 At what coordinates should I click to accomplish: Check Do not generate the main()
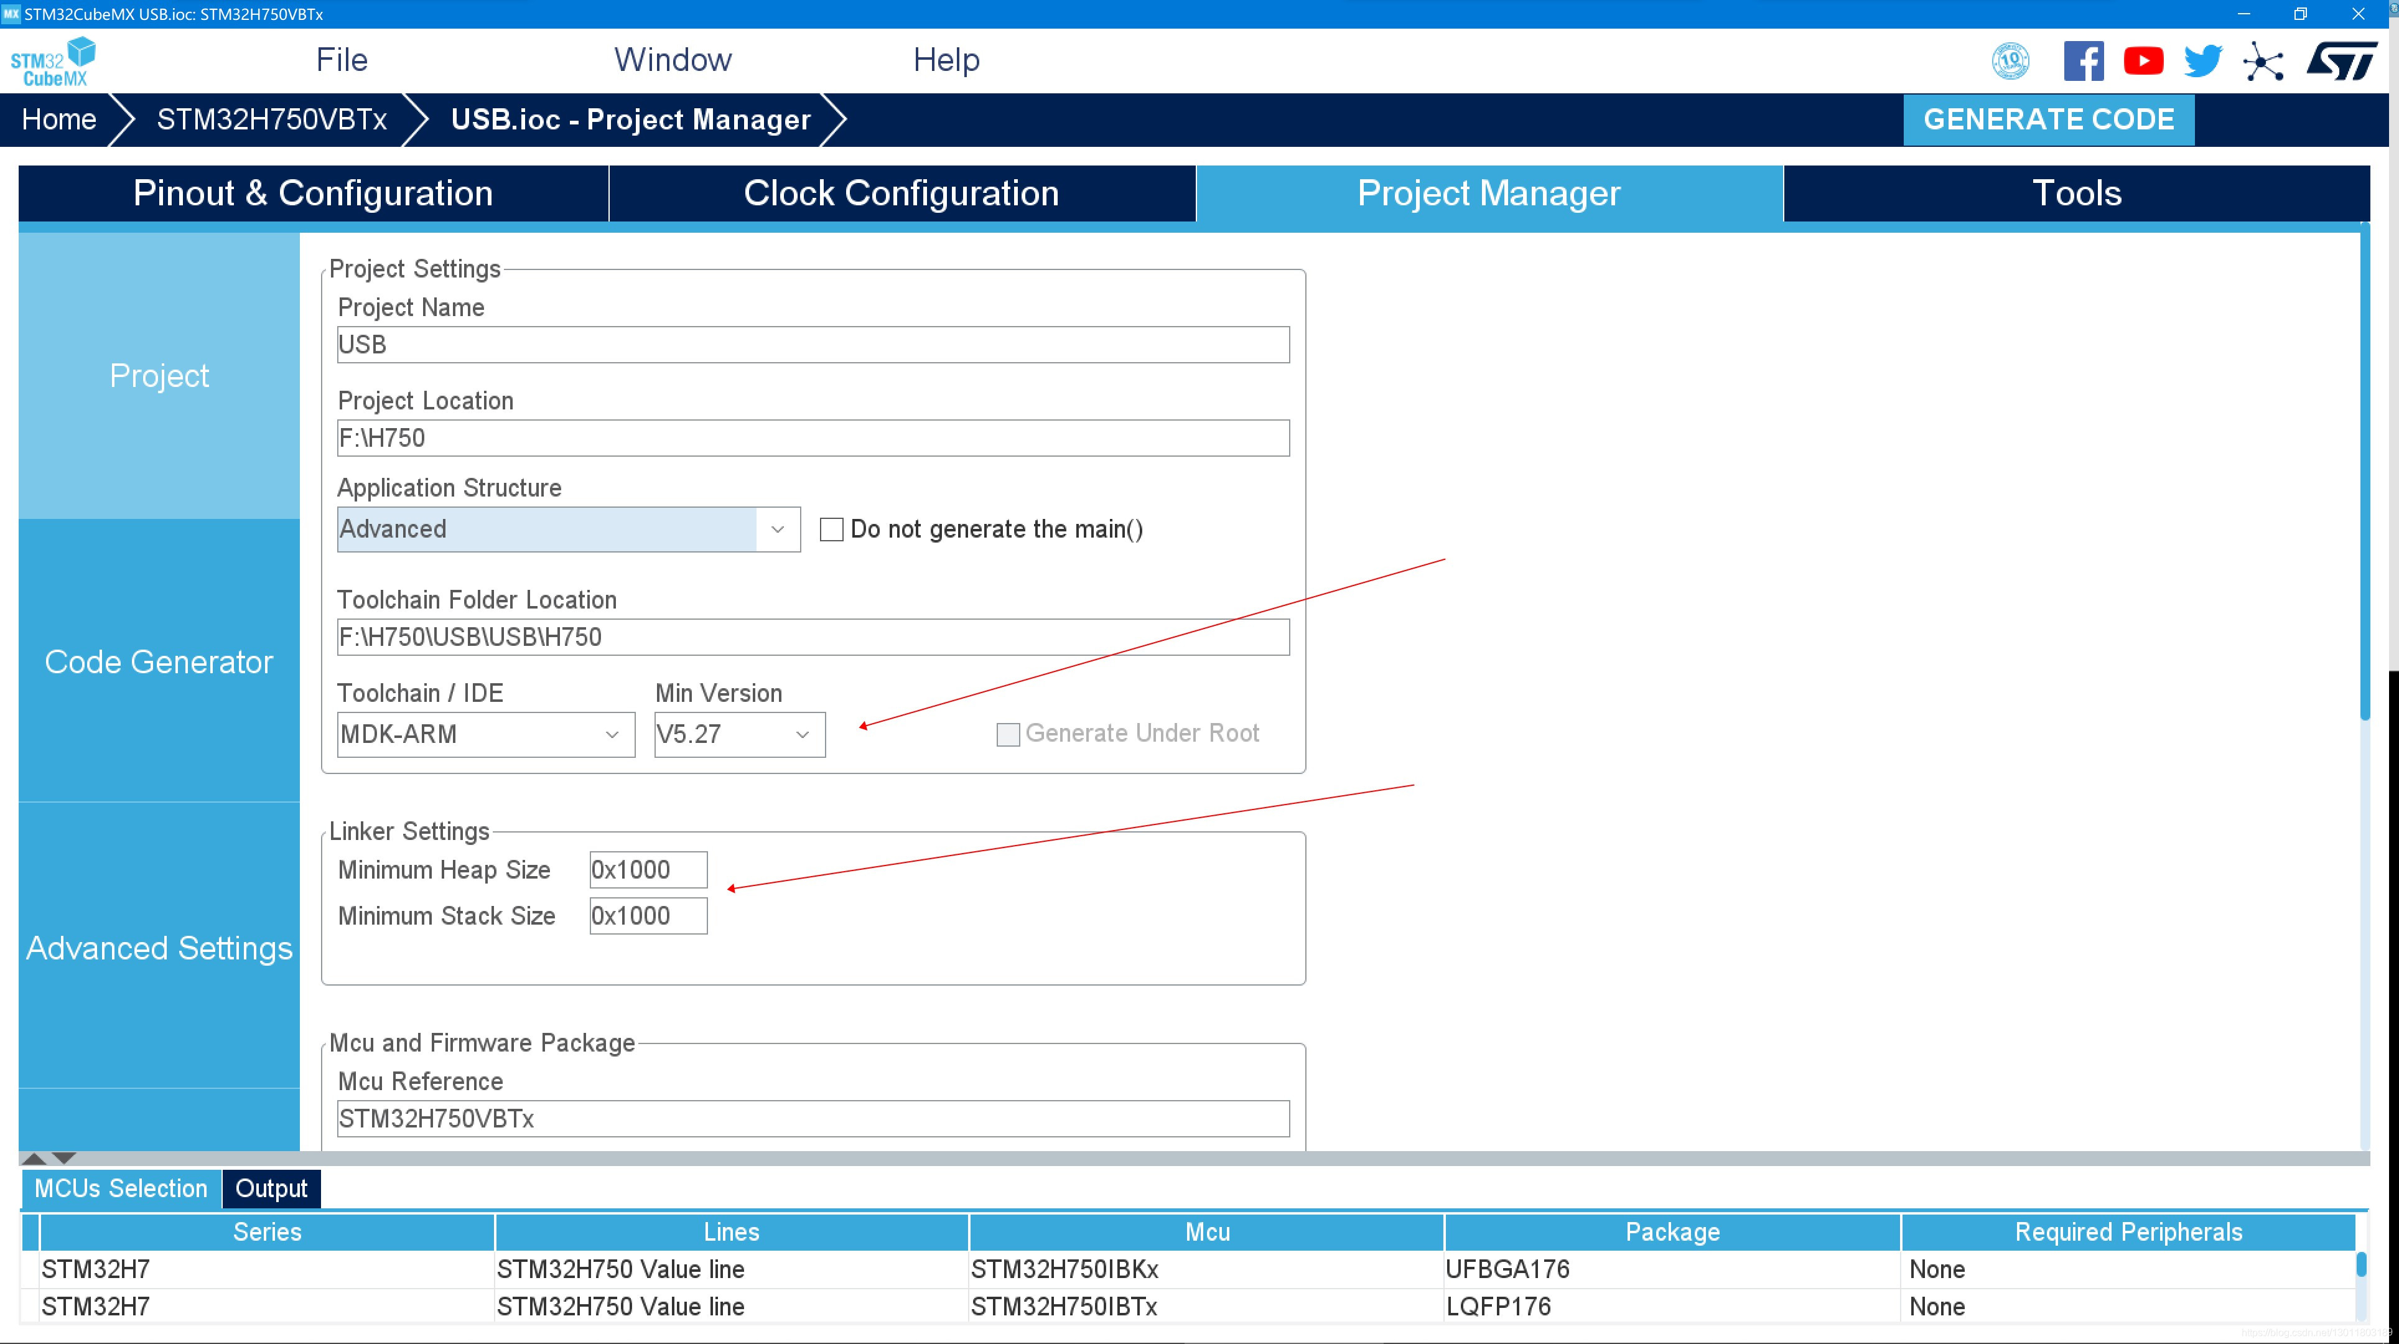[832, 529]
